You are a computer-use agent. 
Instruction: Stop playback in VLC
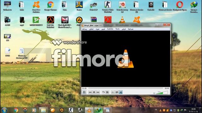(94, 92)
